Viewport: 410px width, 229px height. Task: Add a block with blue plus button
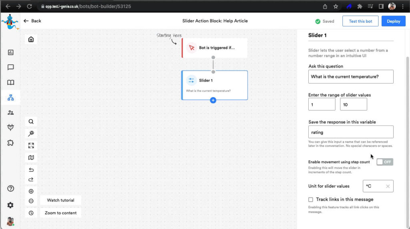[x=213, y=100]
